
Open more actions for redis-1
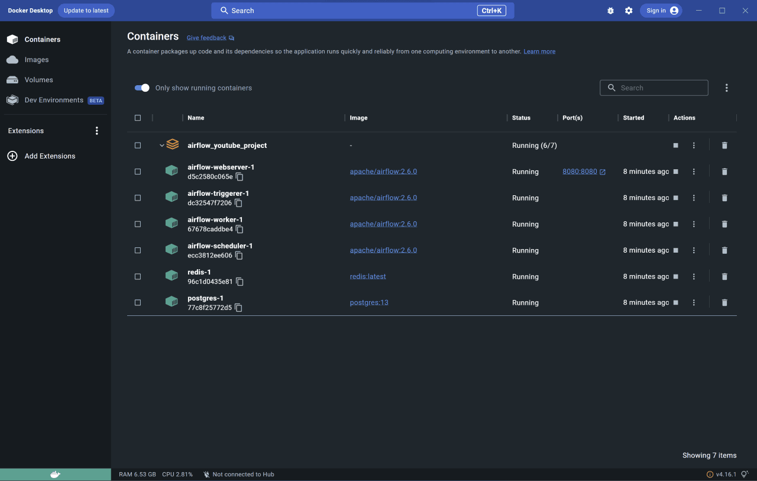694,276
